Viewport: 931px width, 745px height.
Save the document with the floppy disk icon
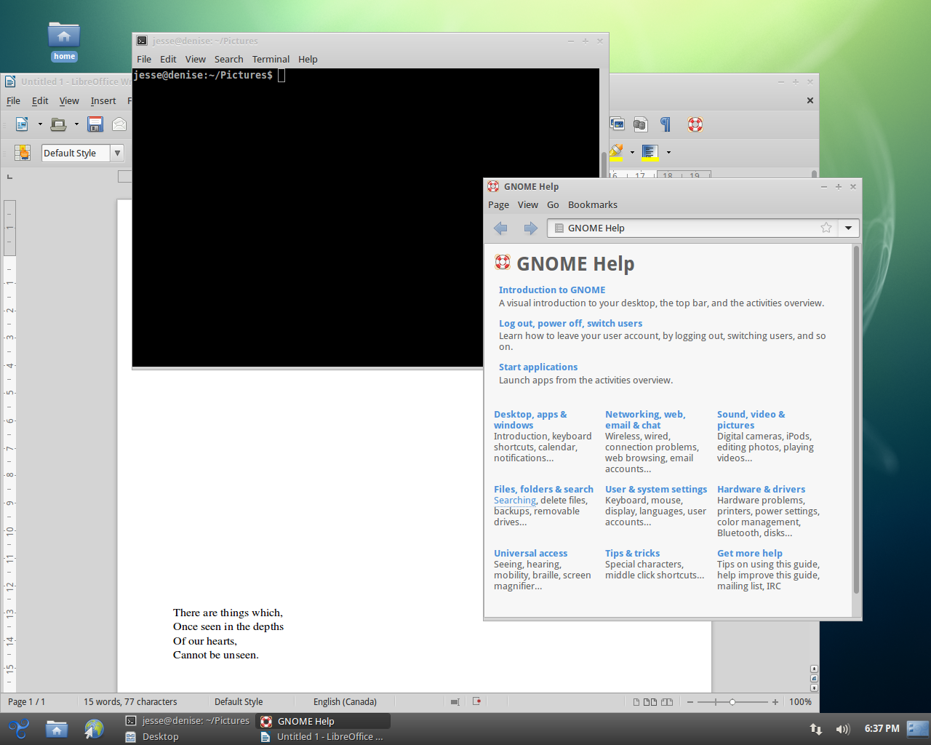point(95,124)
